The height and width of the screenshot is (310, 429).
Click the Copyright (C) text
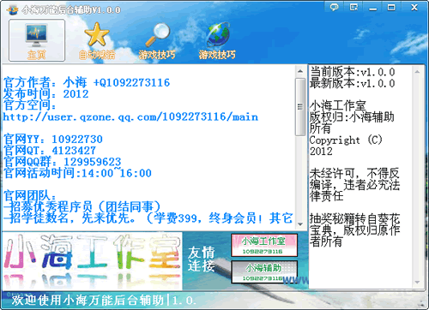click(346, 140)
